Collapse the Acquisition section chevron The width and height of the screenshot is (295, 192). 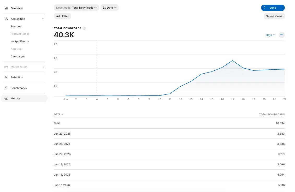pyautogui.click(x=43, y=19)
